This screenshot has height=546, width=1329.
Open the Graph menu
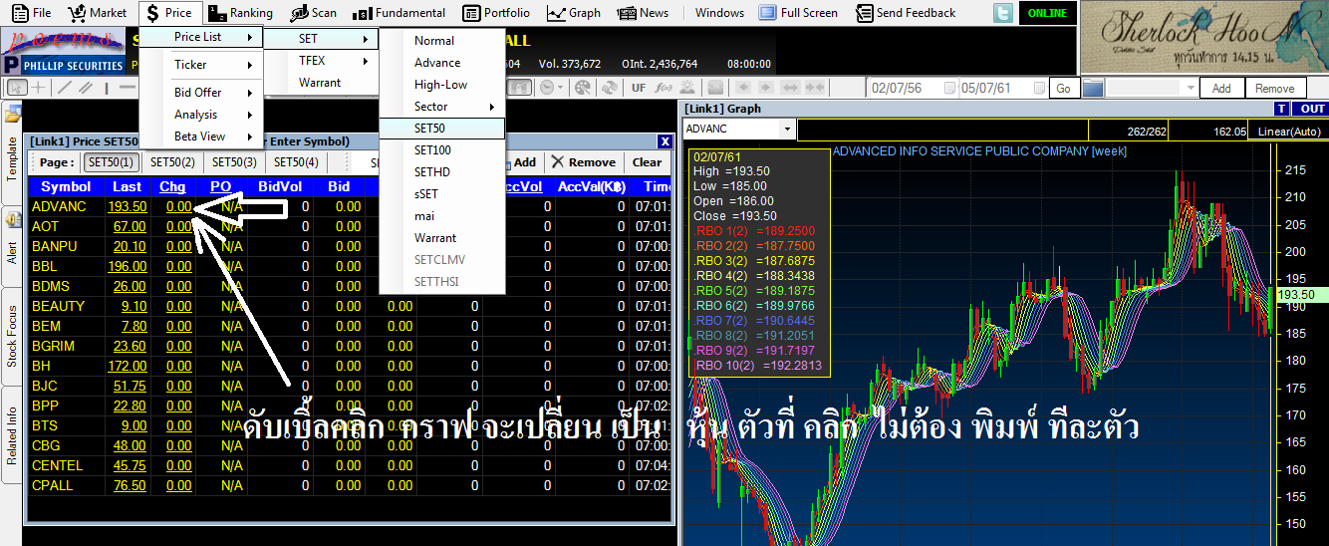click(574, 13)
